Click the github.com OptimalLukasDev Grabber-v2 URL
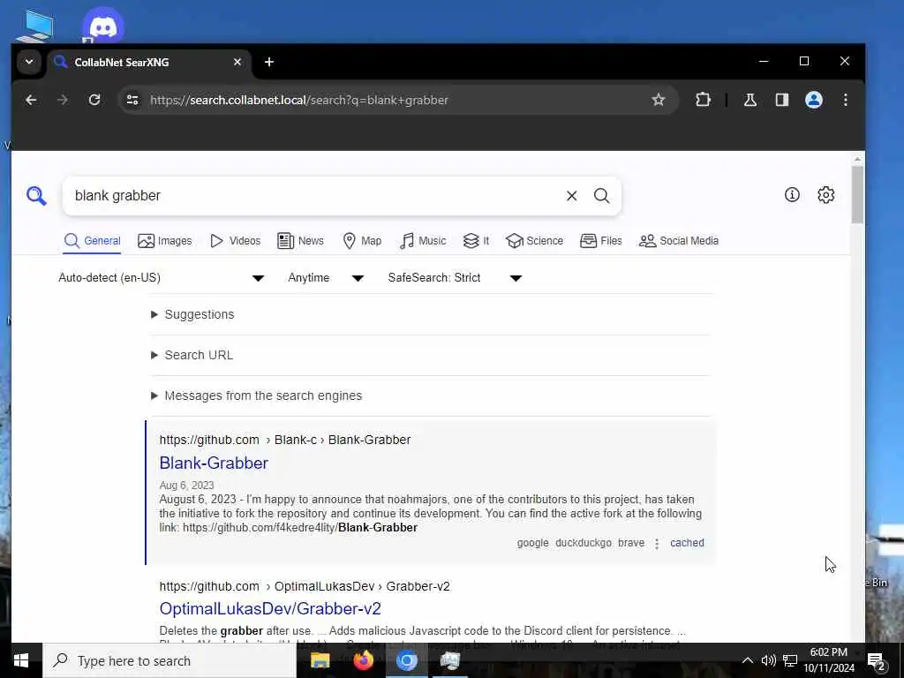Image resolution: width=904 pixels, height=678 pixels. [305, 587]
